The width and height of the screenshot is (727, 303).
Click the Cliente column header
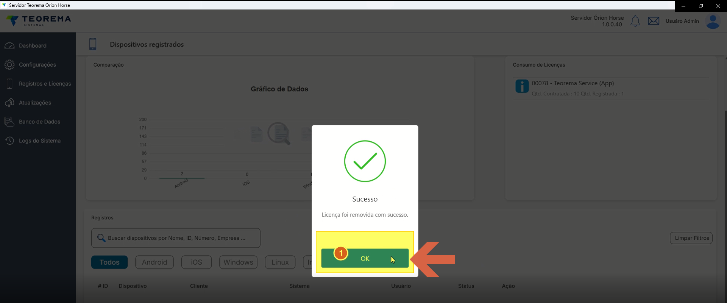pyautogui.click(x=199, y=286)
